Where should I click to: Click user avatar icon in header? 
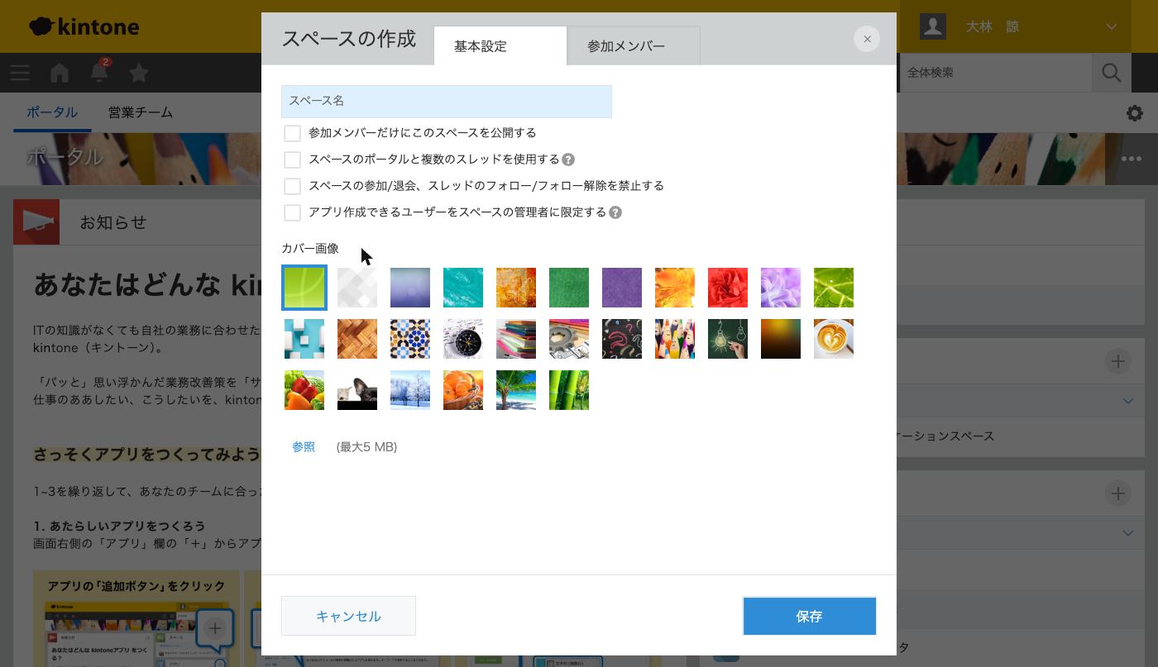(933, 26)
